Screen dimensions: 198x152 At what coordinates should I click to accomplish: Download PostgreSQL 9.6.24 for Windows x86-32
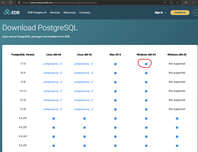(177, 118)
